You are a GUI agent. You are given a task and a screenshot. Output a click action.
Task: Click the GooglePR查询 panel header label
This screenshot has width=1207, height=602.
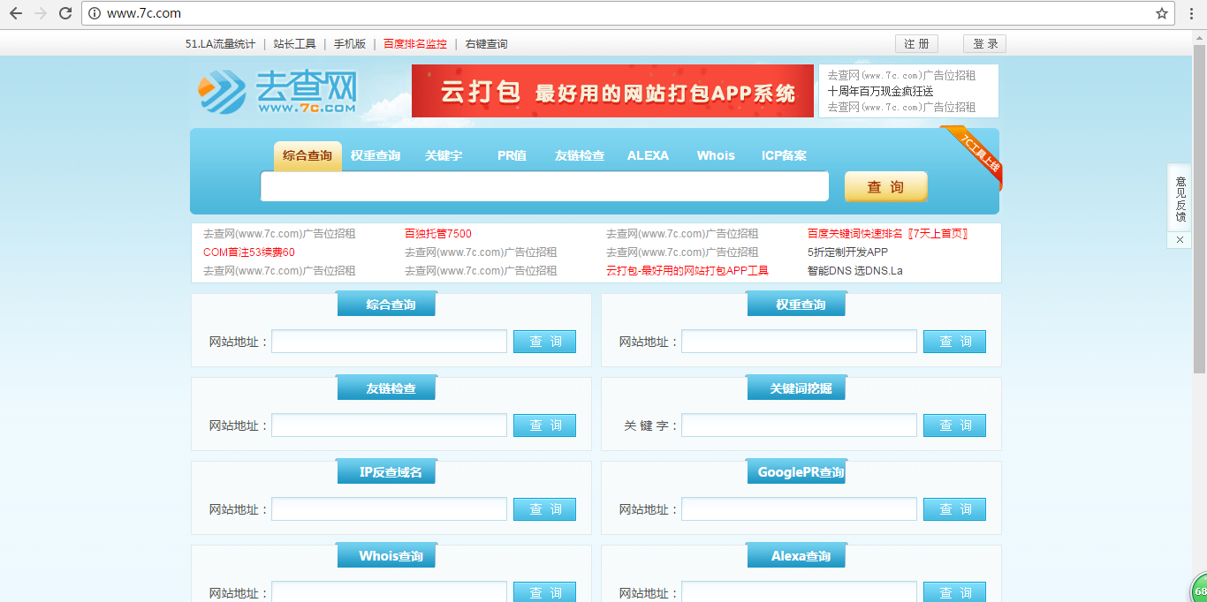(796, 472)
